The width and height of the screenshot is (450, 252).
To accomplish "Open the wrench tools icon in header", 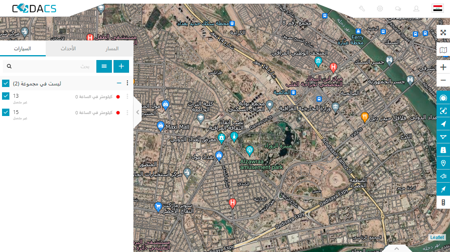I will (362, 9).
